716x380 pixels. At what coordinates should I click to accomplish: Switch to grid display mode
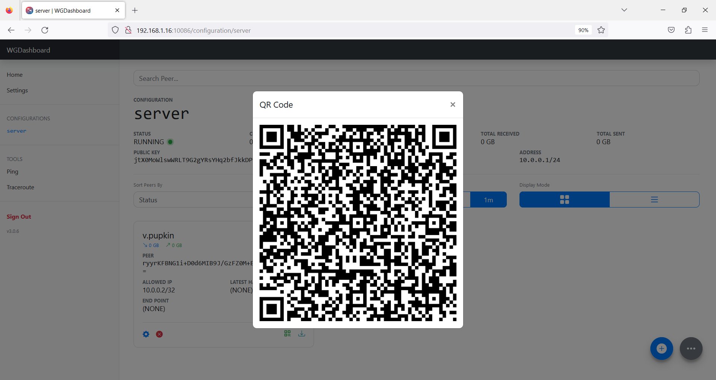pyautogui.click(x=565, y=200)
